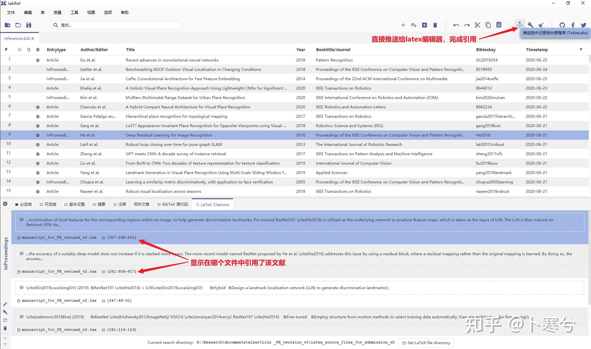Switch to the 可选域 tab
Image resolution: width=591 pixels, height=349 pixels.
[48, 204]
